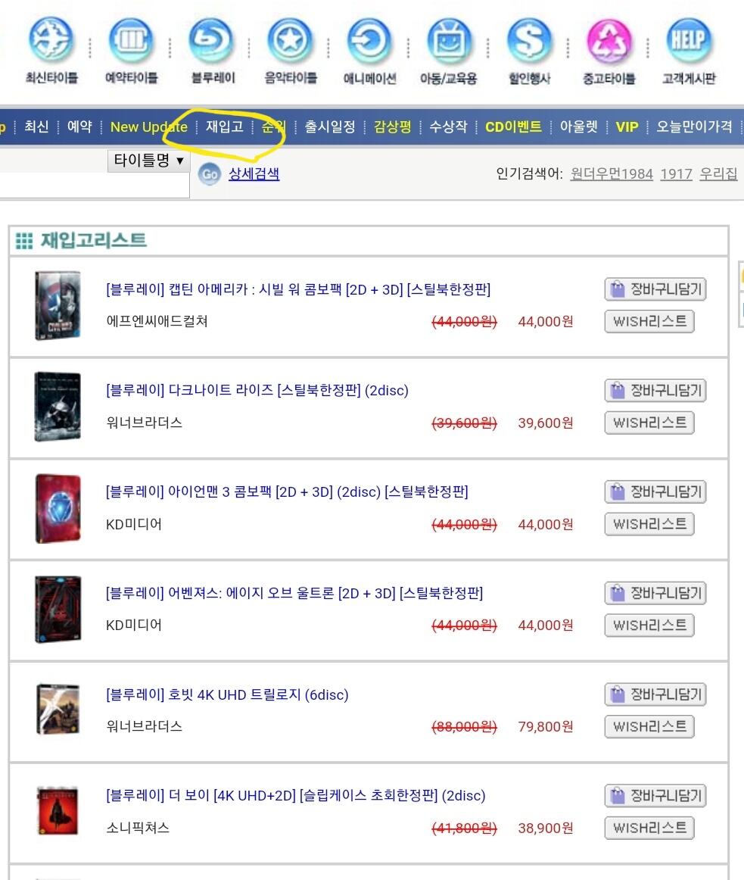Select the 블루레이 category icon
This screenshot has width=744, height=880.
coord(211,40)
